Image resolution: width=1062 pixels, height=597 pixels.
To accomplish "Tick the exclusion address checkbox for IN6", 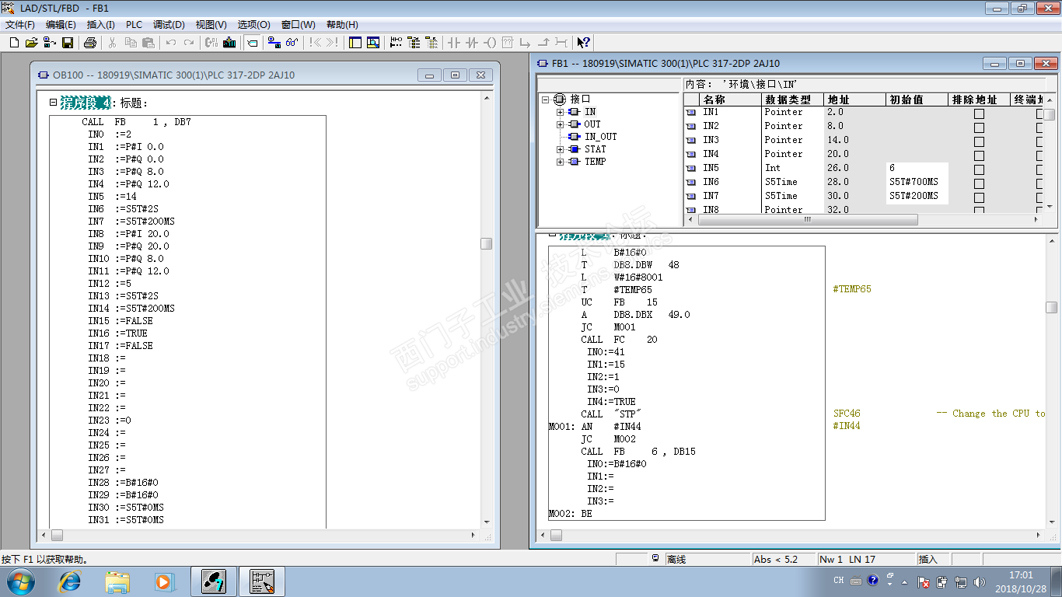I will coord(979,183).
